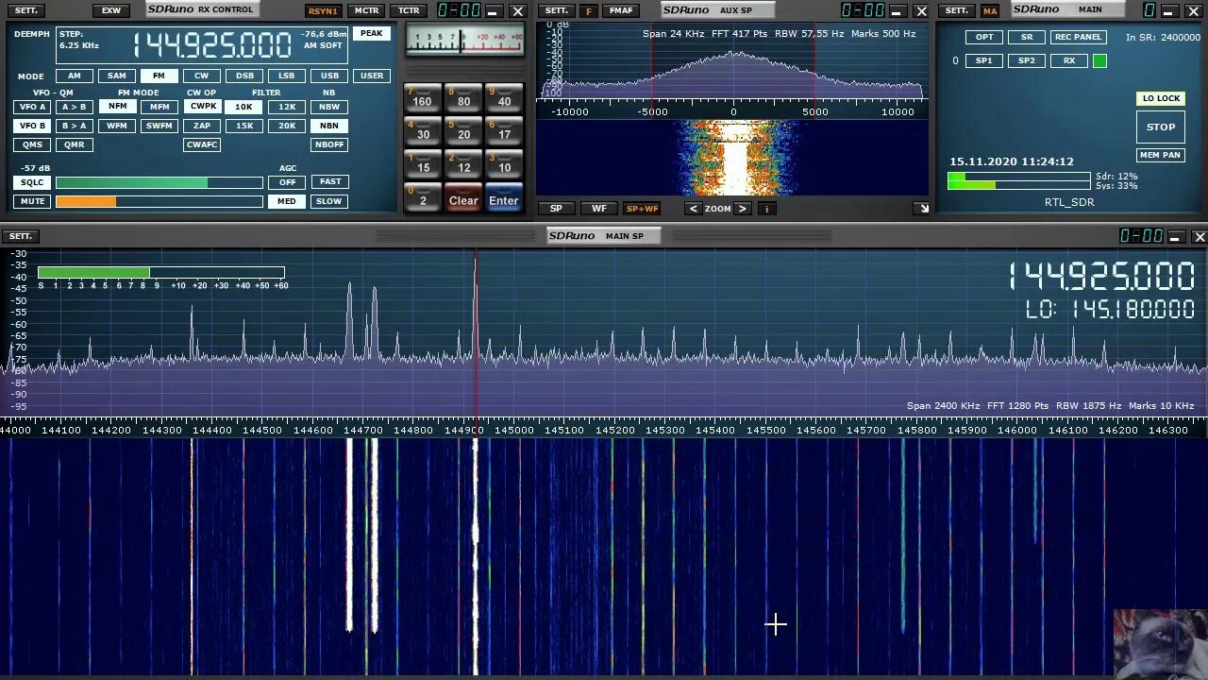Screen dimensions: 1208x680
Task: Select band preset 2 on the keypad
Action: (423, 197)
